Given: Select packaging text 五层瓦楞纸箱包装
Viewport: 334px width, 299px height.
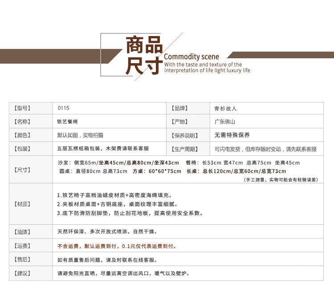Looking at the screenshot, I should pyautogui.click(x=78, y=149).
